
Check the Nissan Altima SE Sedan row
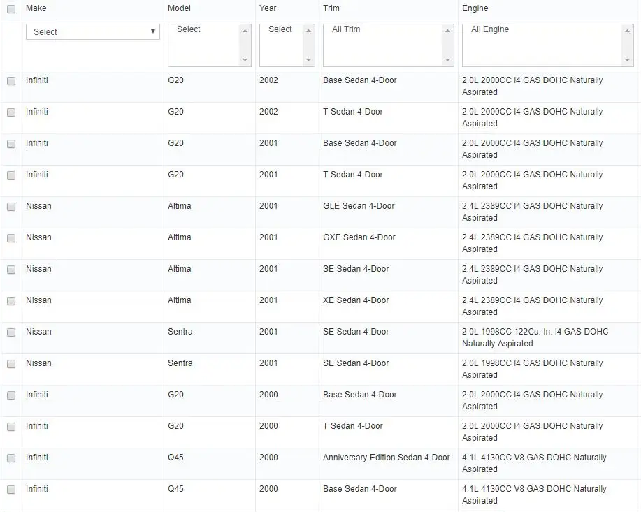[x=11, y=270]
